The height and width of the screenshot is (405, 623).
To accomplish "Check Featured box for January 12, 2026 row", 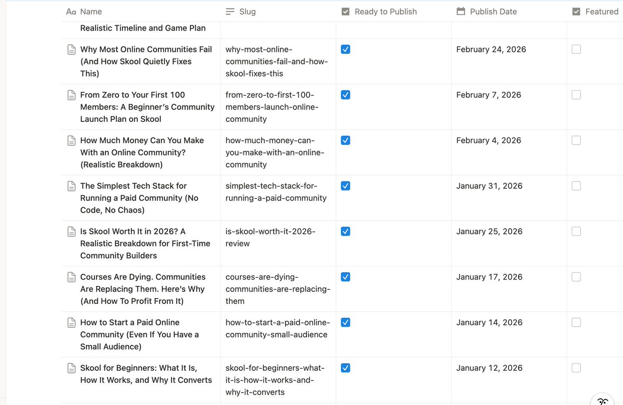I will point(576,368).
